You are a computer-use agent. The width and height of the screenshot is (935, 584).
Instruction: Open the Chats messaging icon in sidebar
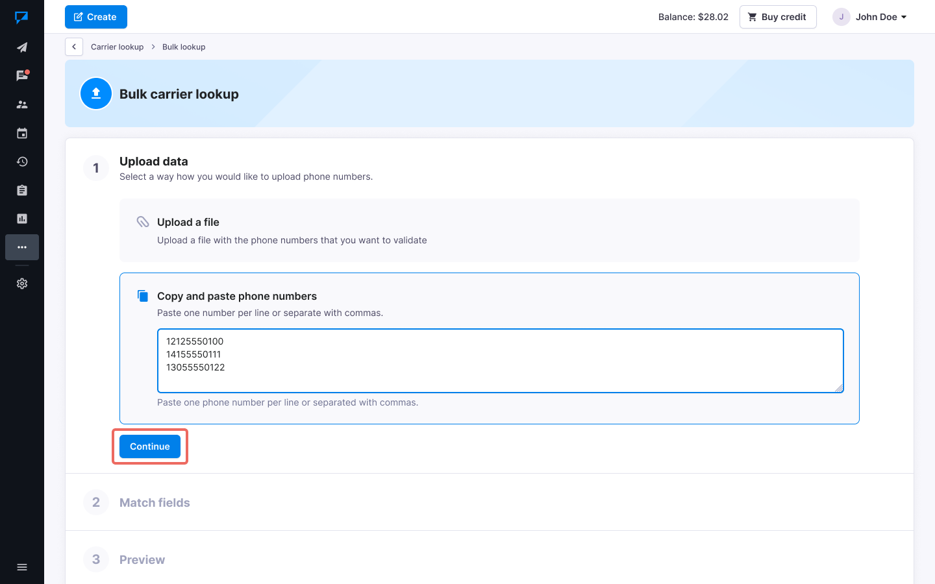[x=22, y=75]
